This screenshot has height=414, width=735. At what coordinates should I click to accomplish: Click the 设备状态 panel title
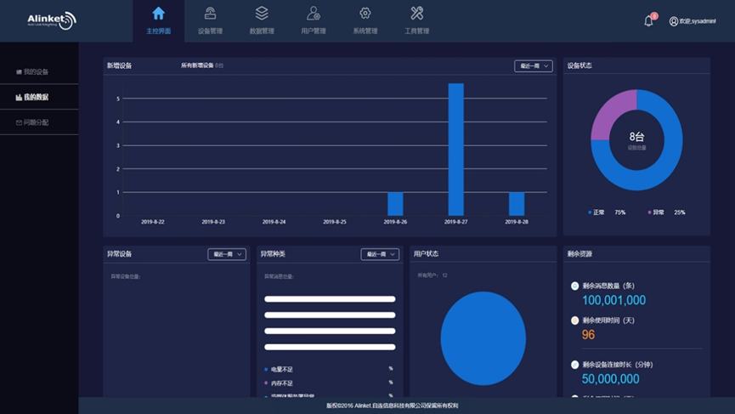[x=580, y=65]
